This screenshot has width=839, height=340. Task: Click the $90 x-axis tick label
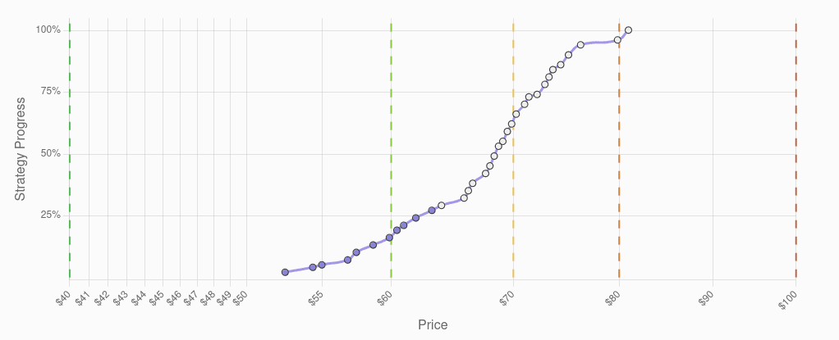[705, 300]
